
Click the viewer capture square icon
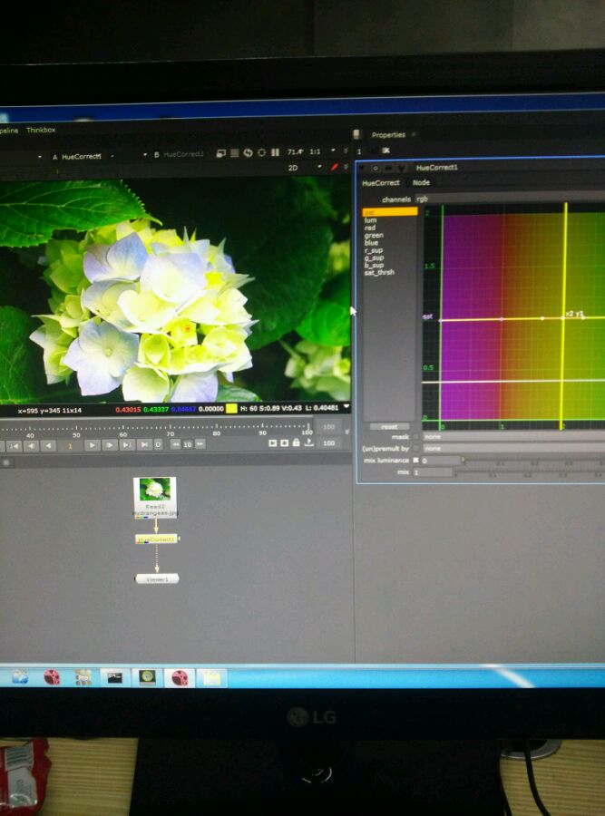[x=284, y=442]
